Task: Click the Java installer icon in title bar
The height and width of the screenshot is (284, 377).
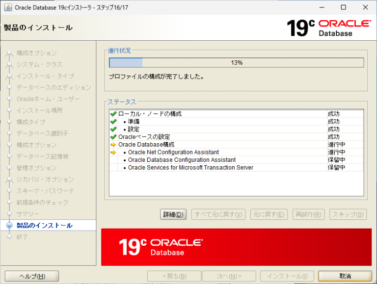Action: [8, 7]
